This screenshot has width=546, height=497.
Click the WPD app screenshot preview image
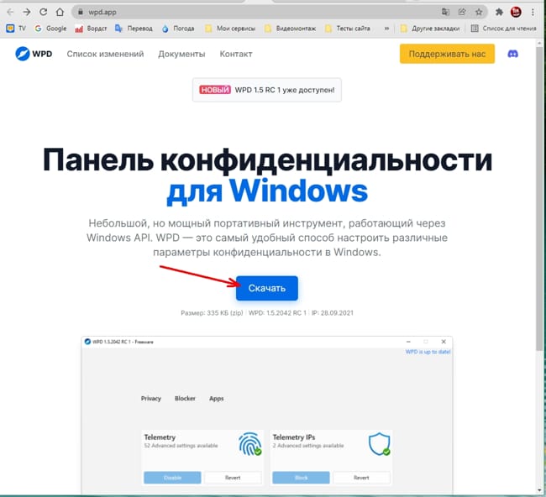(267, 415)
